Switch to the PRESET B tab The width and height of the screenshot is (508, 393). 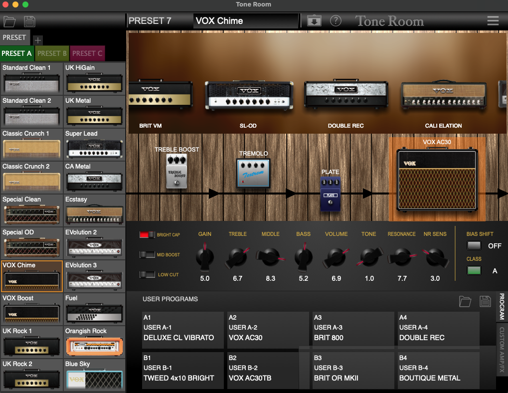[52, 53]
